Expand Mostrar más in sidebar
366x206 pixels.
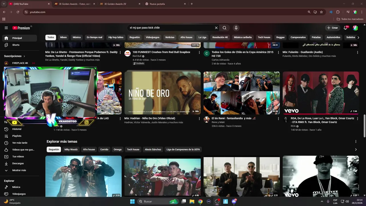point(19,170)
